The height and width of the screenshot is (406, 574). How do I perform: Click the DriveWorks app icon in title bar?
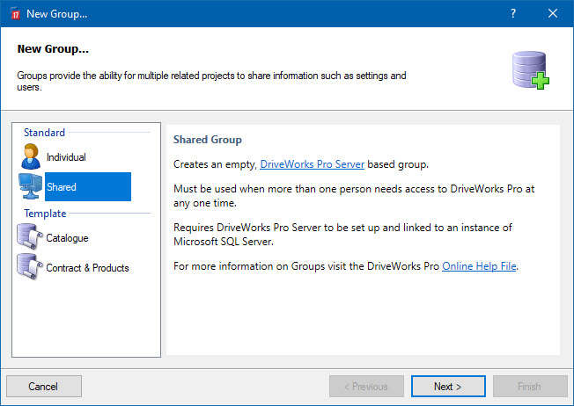[15, 14]
